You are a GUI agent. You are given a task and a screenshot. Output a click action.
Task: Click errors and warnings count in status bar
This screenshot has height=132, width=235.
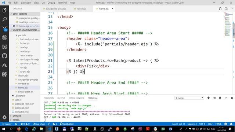pyautogui.click(x=25, y=124)
